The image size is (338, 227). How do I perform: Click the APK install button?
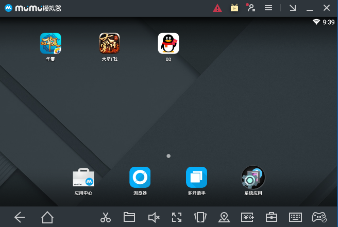248,217
